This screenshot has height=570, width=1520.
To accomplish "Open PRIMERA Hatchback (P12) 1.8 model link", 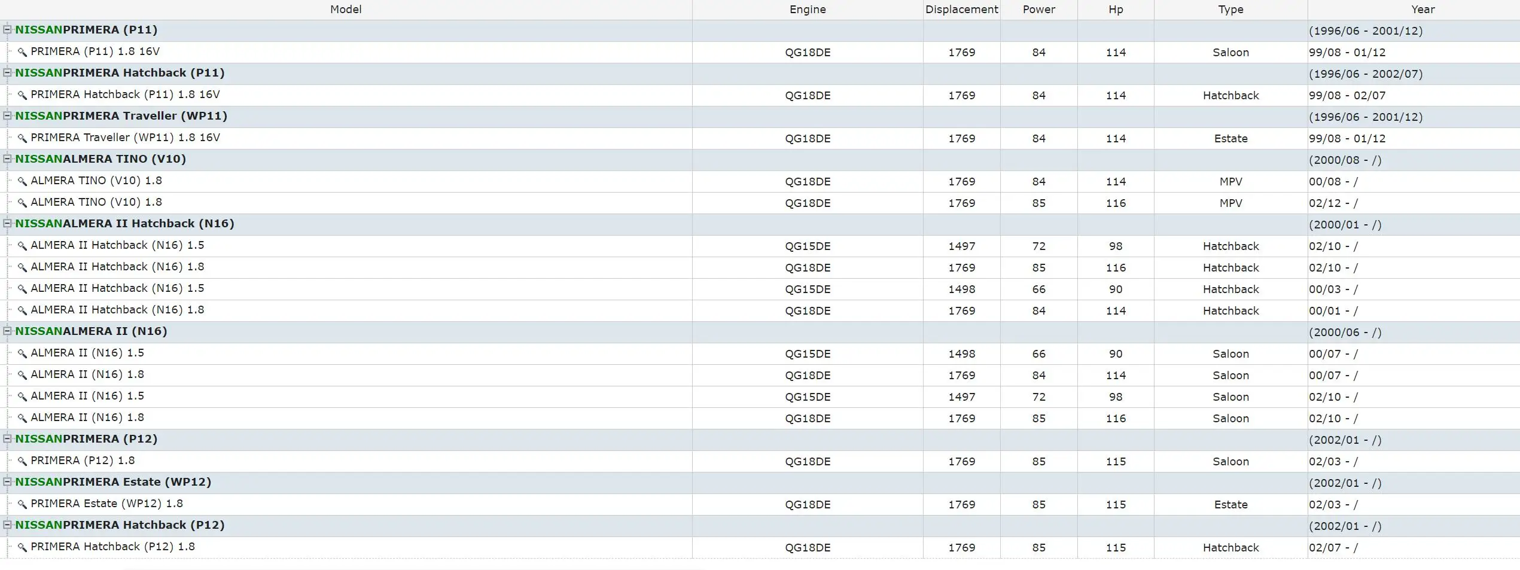I will 112,547.
